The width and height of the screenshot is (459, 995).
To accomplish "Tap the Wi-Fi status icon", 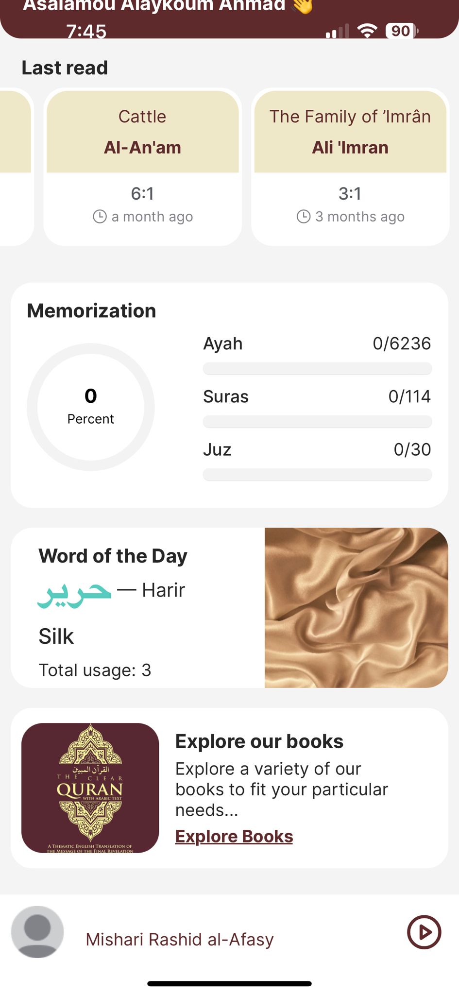I will (x=367, y=31).
